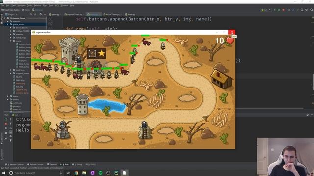The height and width of the screenshot is (176, 314).
Task: Select the archer tower near the dead tree
Action: coord(62,130)
